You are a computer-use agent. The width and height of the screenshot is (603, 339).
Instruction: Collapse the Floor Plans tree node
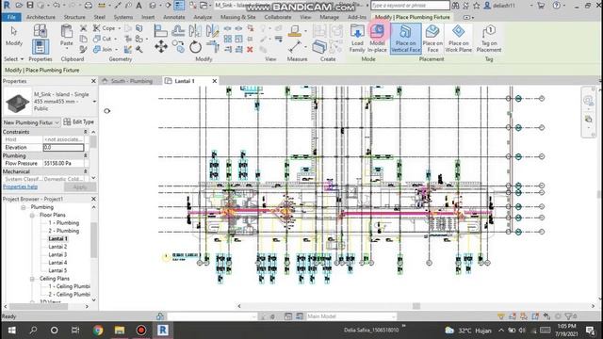(32, 216)
